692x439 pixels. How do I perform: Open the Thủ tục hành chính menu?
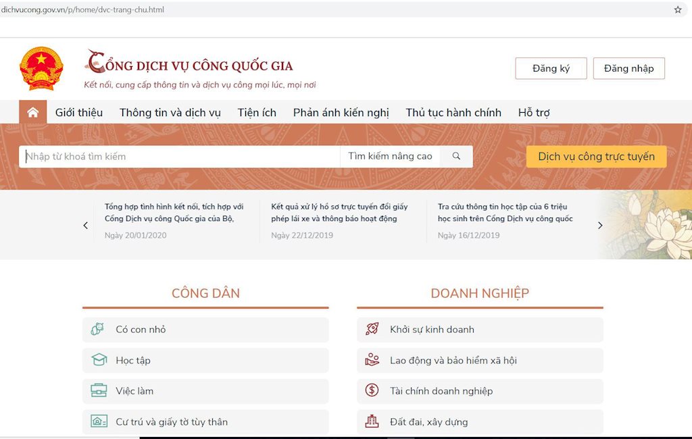(x=453, y=113)
